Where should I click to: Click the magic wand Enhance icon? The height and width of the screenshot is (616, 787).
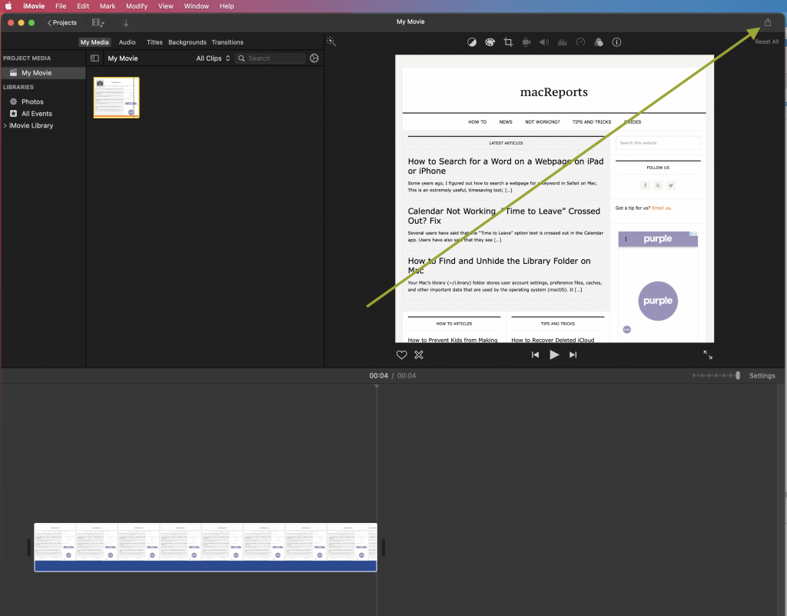(331, 42)
